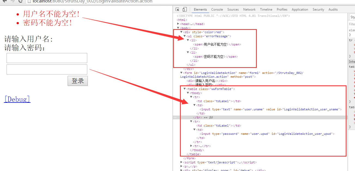
Task: Expand the collapsed p node
Action: pyautogui.click(x=181, y=166)
